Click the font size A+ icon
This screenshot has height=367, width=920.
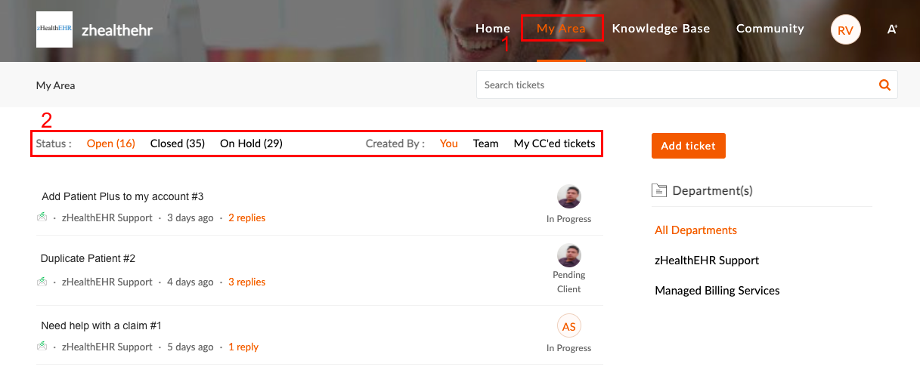pyautogui.click(x=892, y=29)
